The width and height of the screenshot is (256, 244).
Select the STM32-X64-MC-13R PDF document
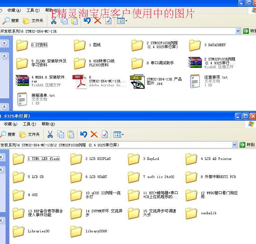tap(99, 81)
